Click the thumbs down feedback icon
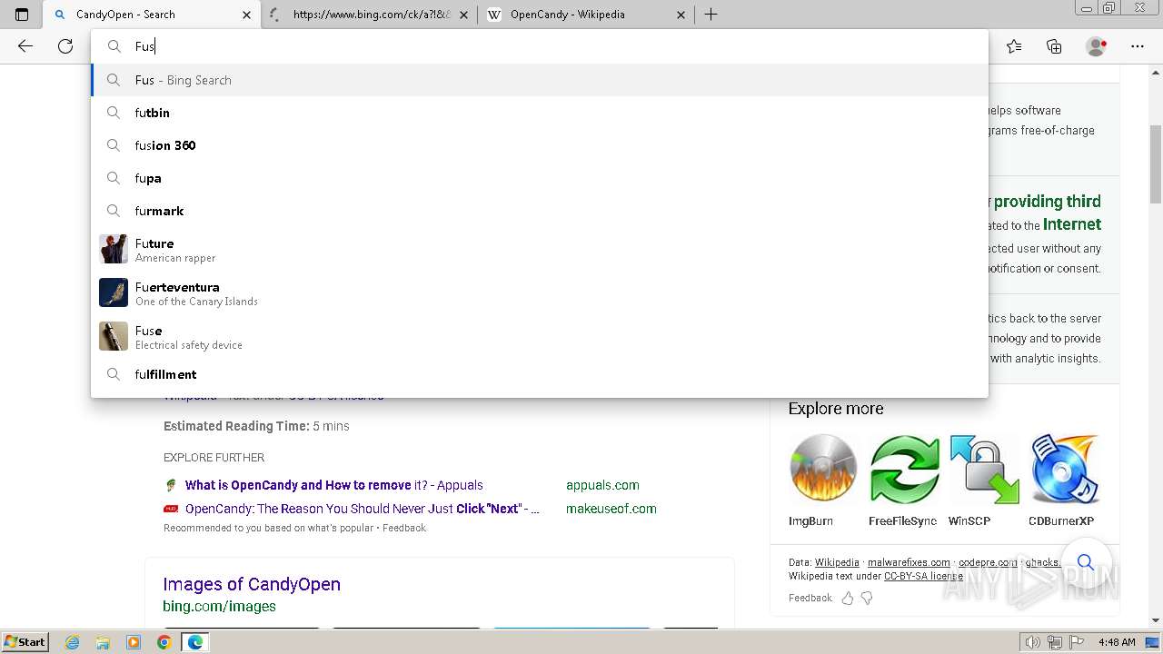This screenshot has width=1163, height=654. pos(867,598)
